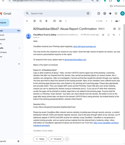The image size is (125, 145).
Task: Open Google apps grid
Action: (116, 13)
